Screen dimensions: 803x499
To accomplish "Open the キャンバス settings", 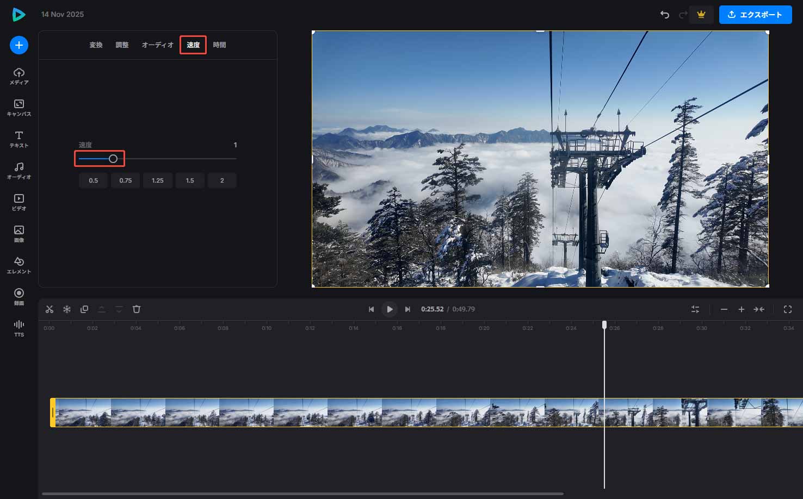I will (x=19, y=108).
